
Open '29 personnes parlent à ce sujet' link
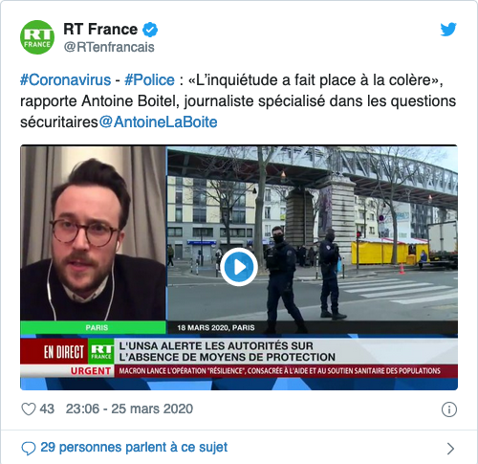(x=134, y=448)
